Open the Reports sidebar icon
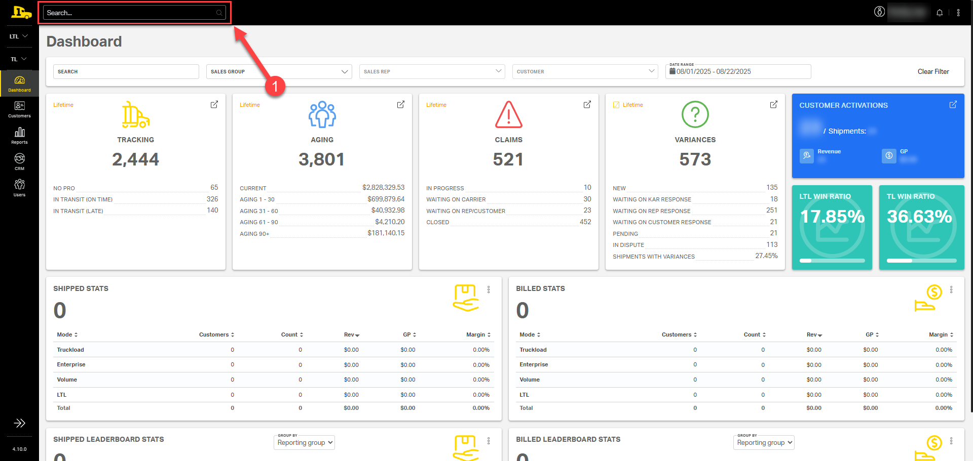Screen dimensions: 973x461 point(19,135)
